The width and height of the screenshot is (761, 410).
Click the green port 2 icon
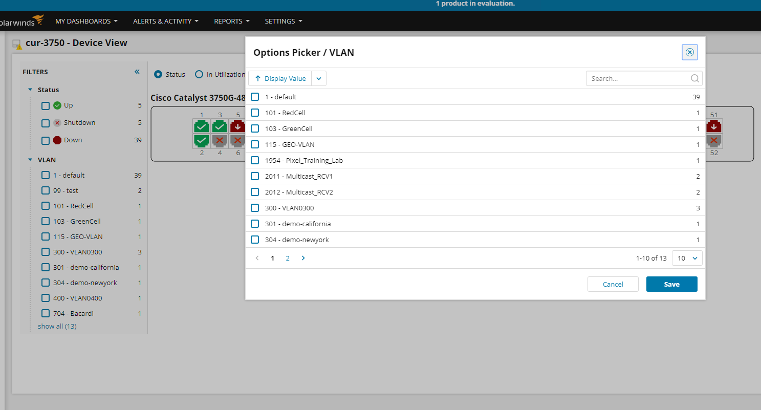click(x=202, y=141)
